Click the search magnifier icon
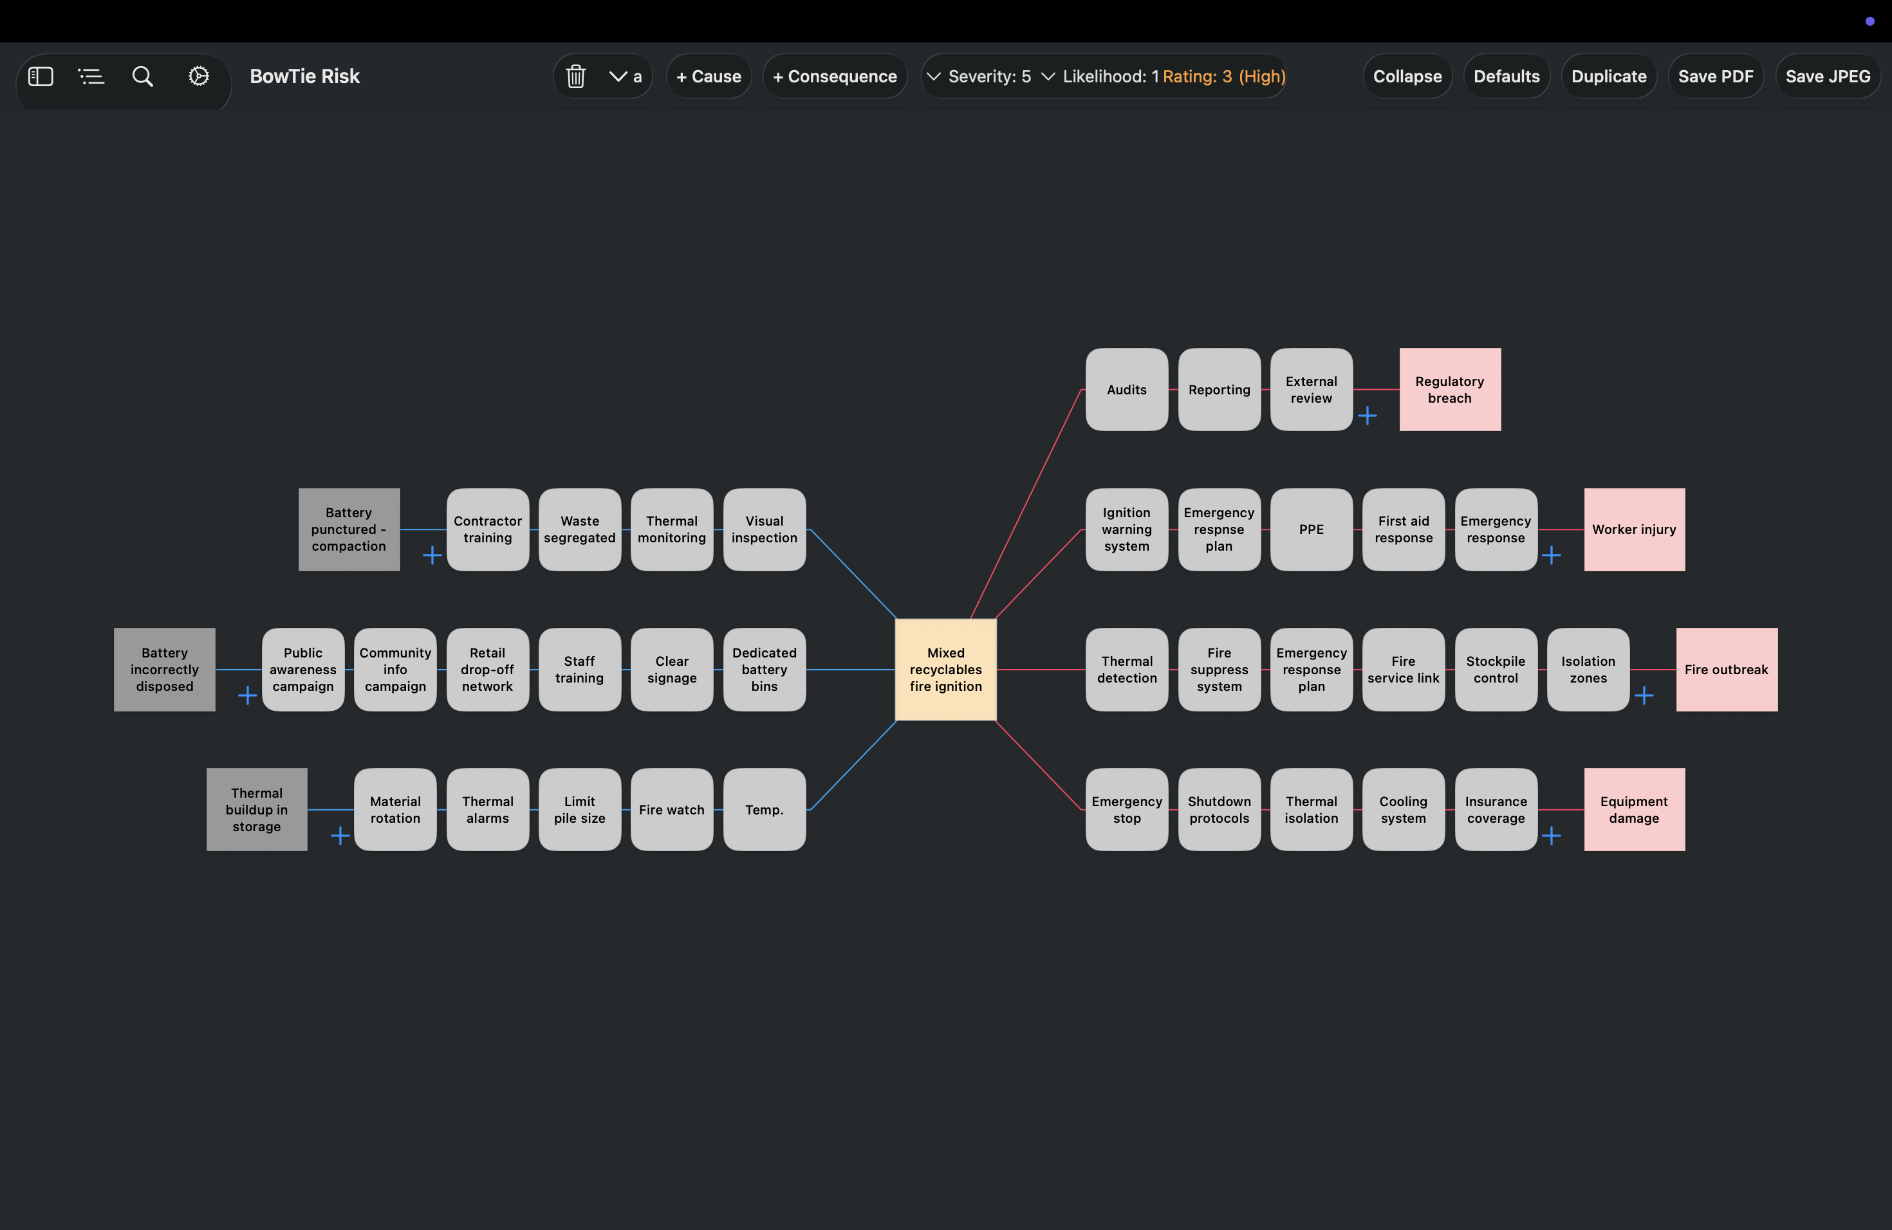Screen dimensions: 1892x1230 coord(142,77)
